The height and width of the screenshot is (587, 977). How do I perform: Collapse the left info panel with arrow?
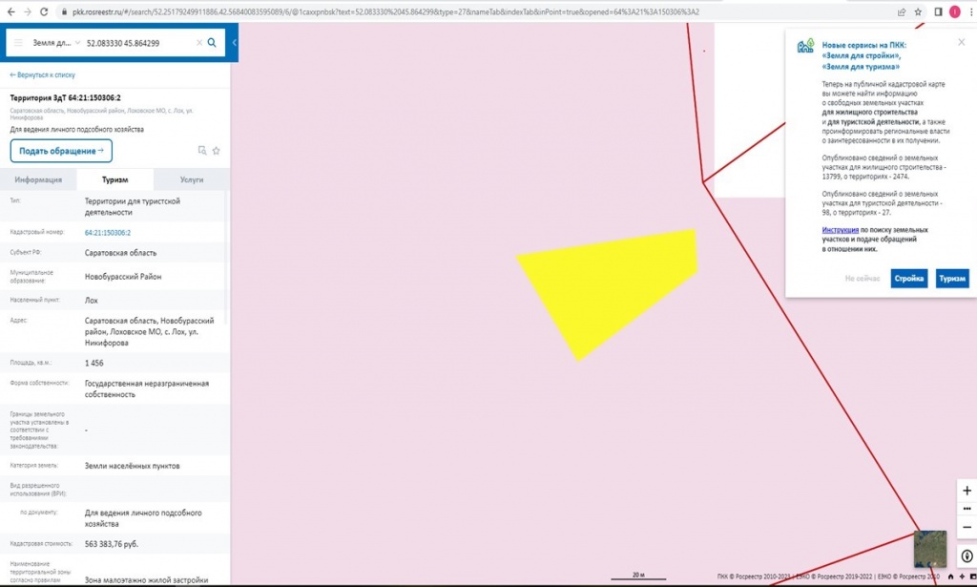click(234, 43)
